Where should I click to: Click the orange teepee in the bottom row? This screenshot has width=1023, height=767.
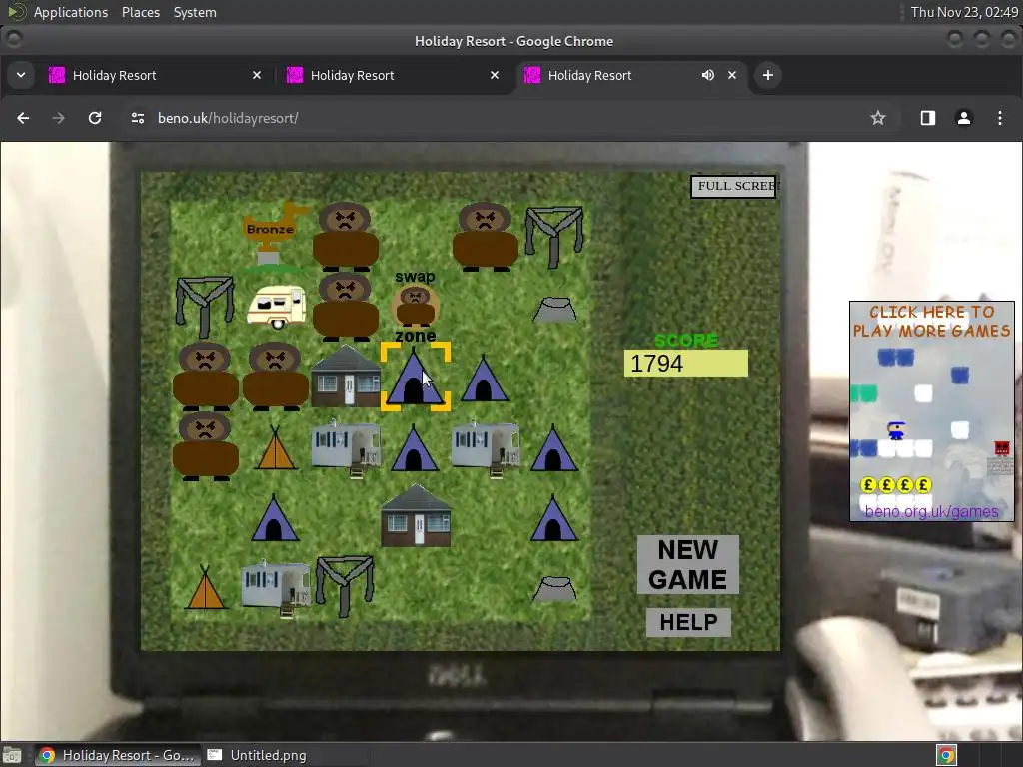pos(206,587)
